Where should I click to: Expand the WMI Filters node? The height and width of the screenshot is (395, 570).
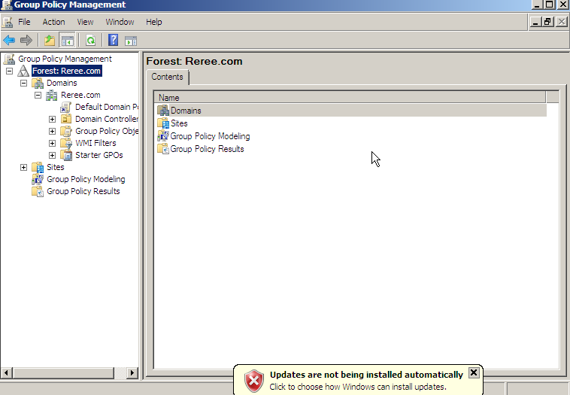(52, 143)
